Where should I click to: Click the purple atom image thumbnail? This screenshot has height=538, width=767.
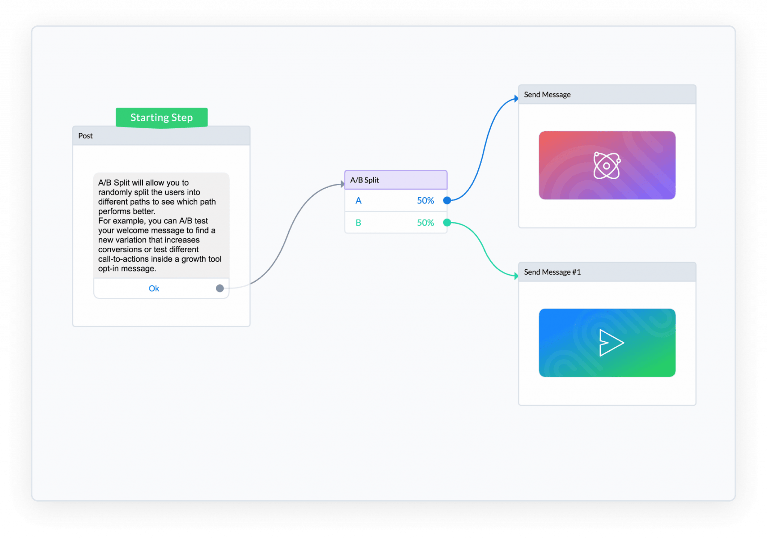[x=607, y=165]
